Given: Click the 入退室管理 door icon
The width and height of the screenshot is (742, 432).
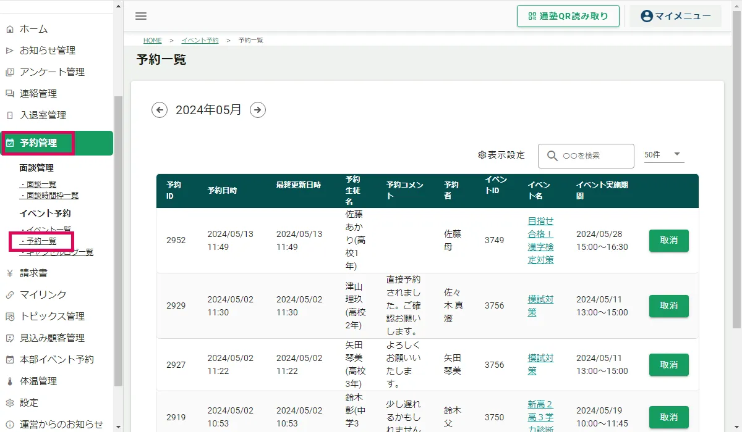Looking at the screenshot, I should pos(9,115).
